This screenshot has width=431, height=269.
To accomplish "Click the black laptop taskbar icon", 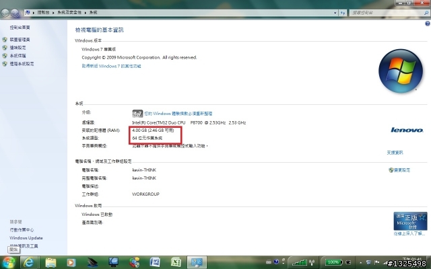I will (93, 262).
